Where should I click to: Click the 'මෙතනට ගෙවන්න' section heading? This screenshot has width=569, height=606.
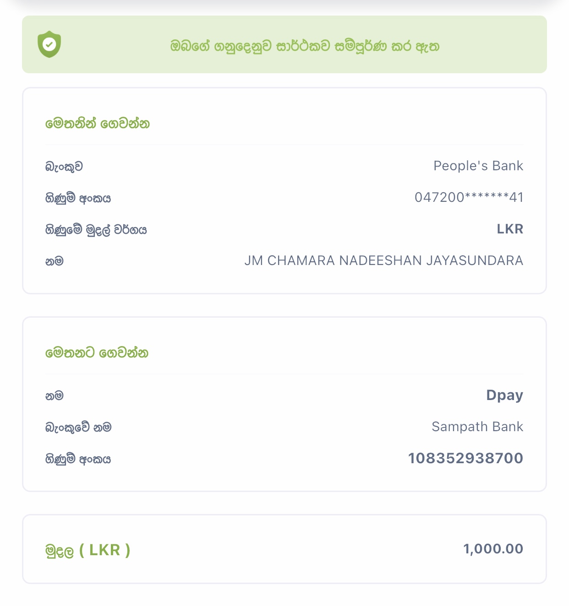click(97, 353)
